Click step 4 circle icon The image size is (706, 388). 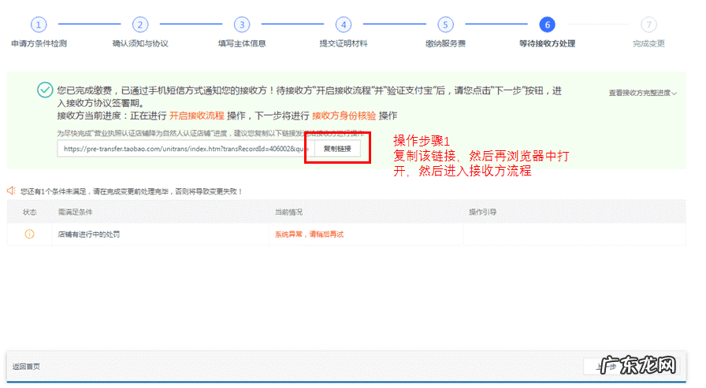coord(344,24)
